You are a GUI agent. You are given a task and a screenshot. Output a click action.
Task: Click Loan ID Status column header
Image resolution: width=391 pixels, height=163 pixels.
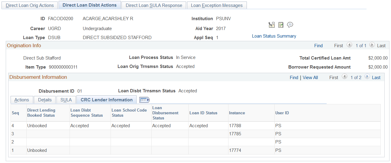coord(203,113)
